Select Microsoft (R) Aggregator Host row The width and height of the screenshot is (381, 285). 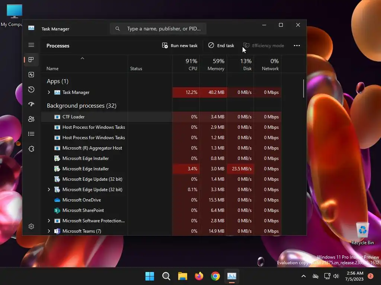(x=161, y=148)
